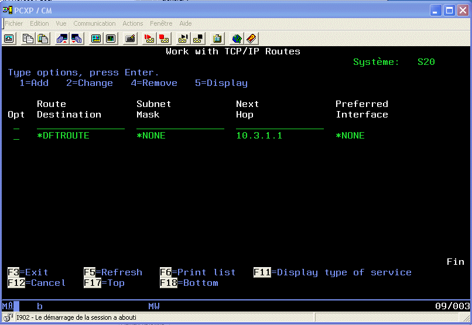Click the blank Route Destination entry field
The width and height of the screenshot is (472, 325).
tap(81, 126)
